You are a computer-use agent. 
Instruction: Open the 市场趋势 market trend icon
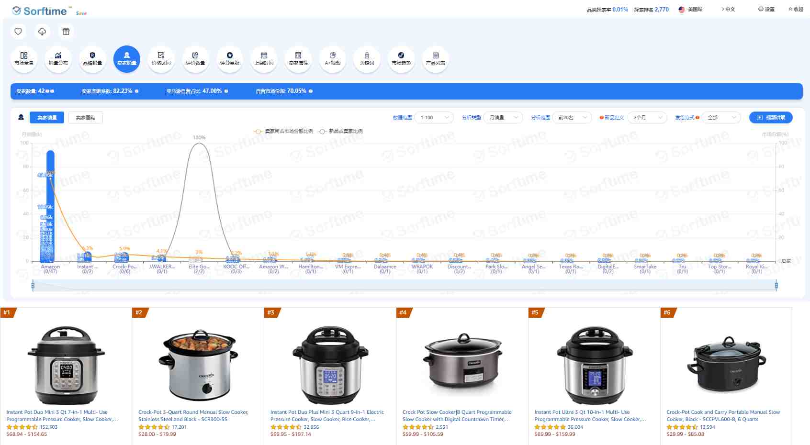pyautogui.click(x=401, y=59)
